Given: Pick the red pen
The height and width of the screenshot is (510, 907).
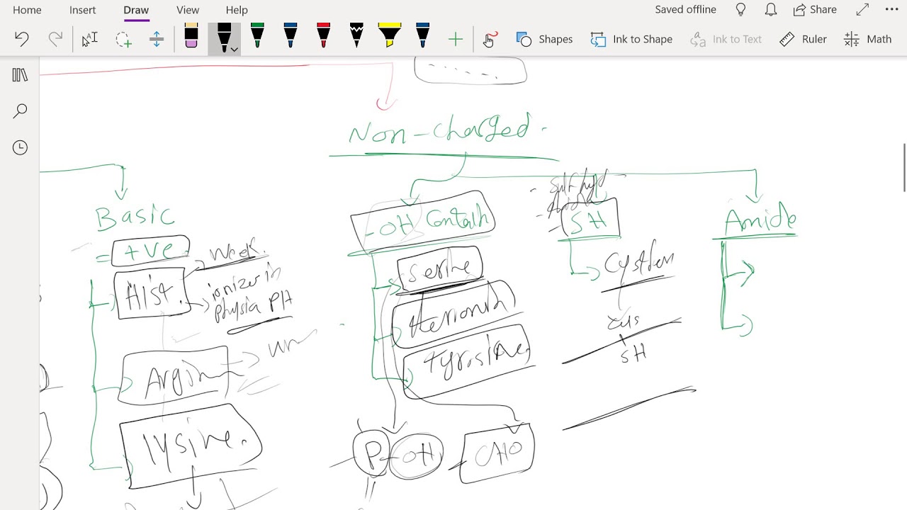Looking at the screenshot, I should pos(323,36).
